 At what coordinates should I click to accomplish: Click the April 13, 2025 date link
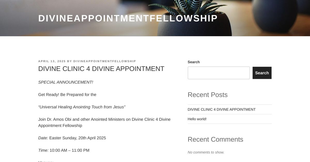pyautogui.click(x=52, y=61)
